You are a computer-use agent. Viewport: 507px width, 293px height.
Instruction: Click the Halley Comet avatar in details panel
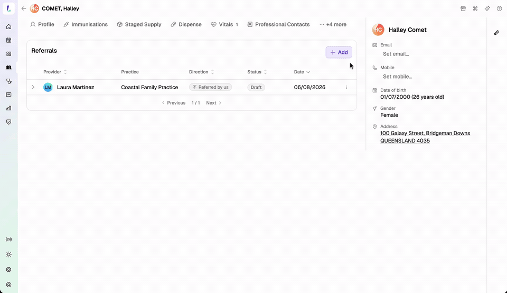click(378, 30)
